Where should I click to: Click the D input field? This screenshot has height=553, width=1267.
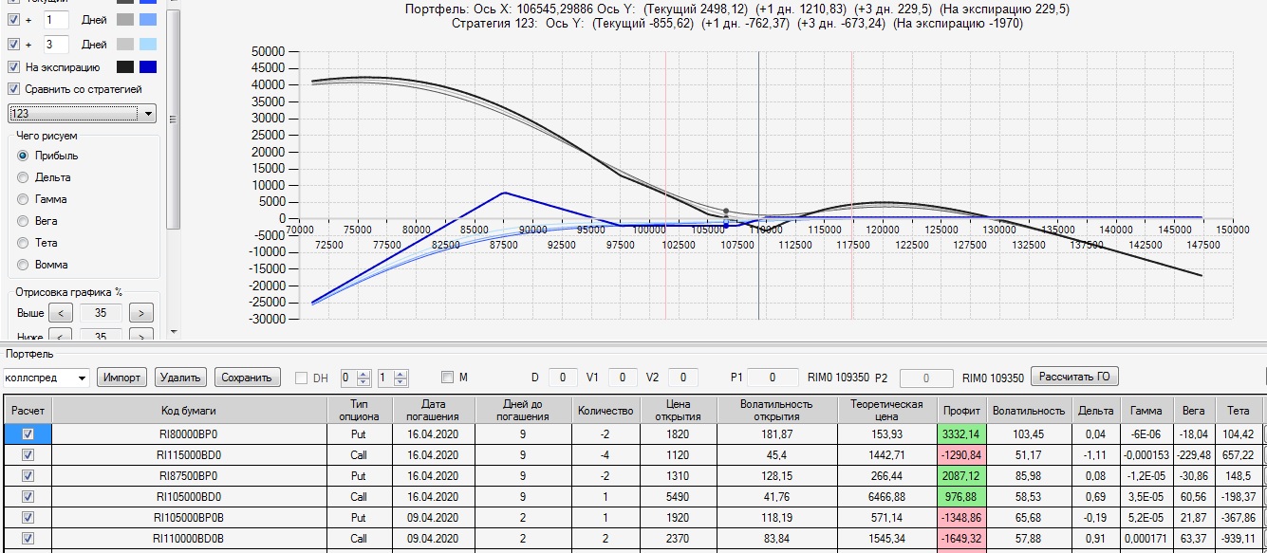pyautogui.click(x=563, y=378)
